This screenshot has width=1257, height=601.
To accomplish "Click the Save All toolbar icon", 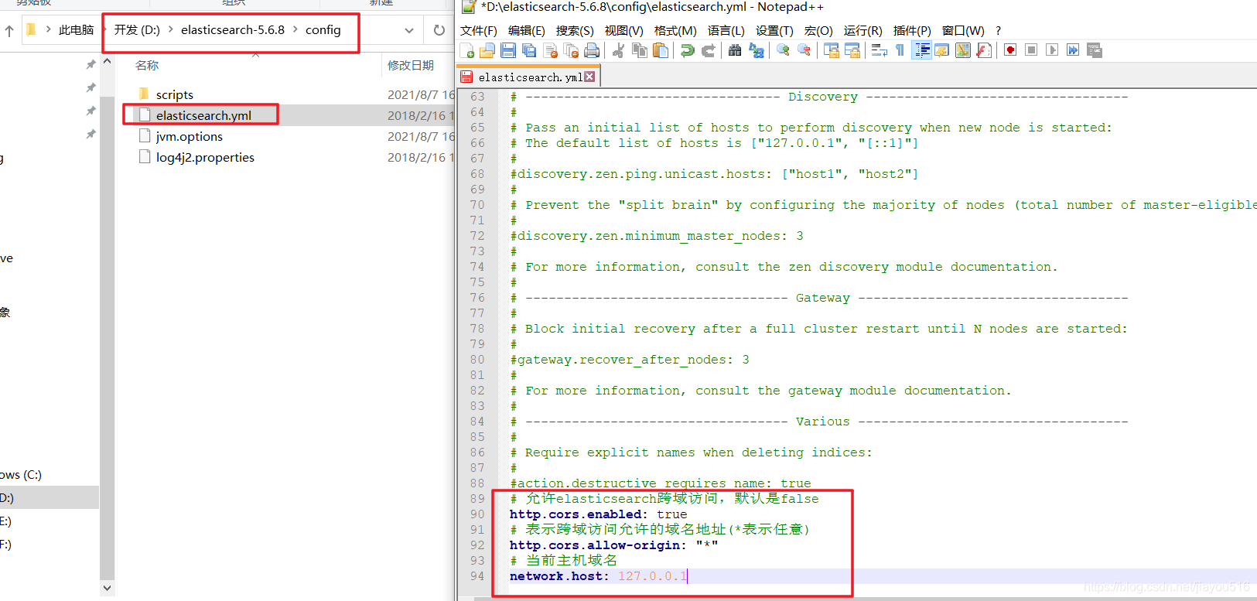I will [x=529, y=50].
